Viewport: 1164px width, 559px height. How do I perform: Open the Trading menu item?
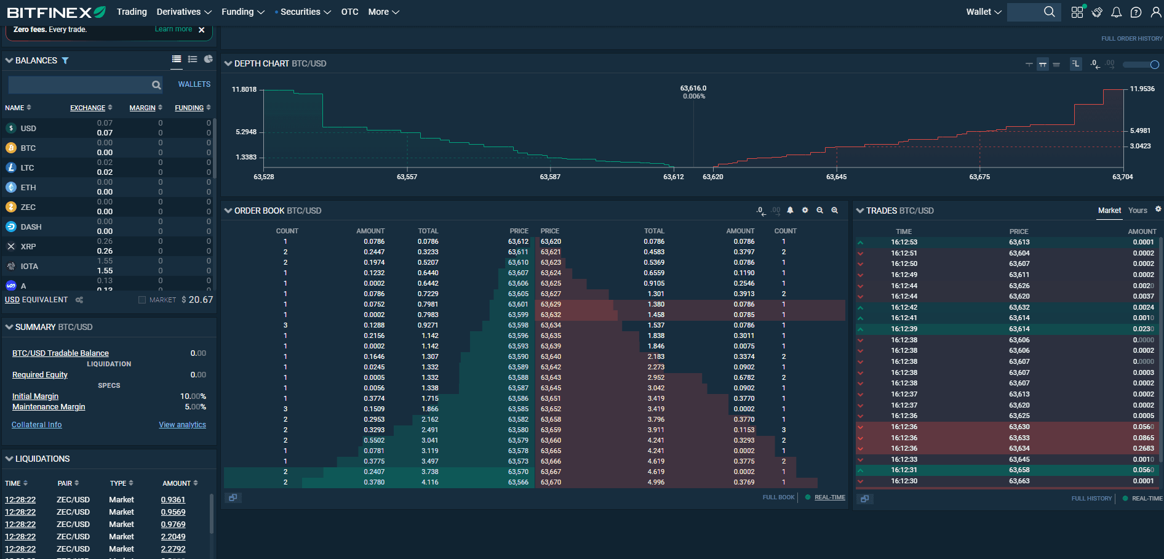(132, 12)
